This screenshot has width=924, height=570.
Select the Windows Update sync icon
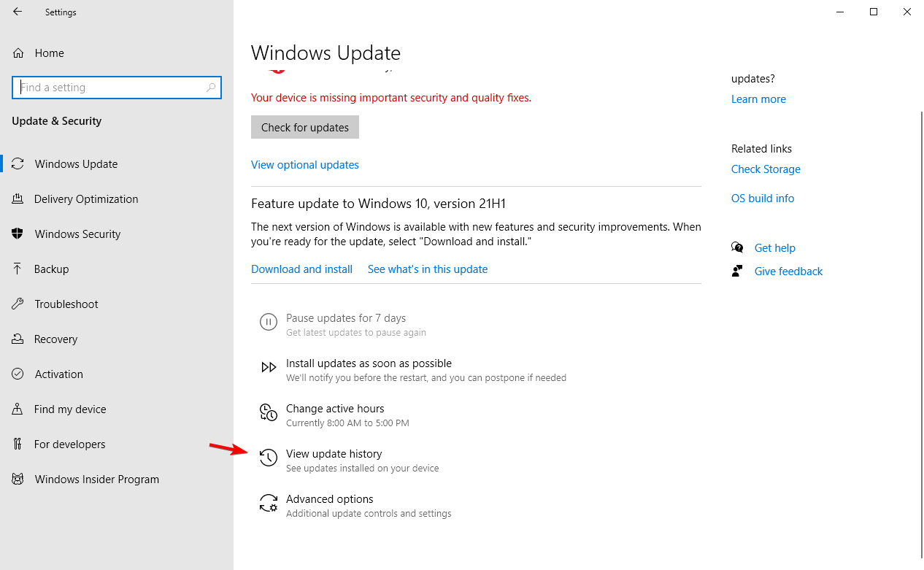19,164
